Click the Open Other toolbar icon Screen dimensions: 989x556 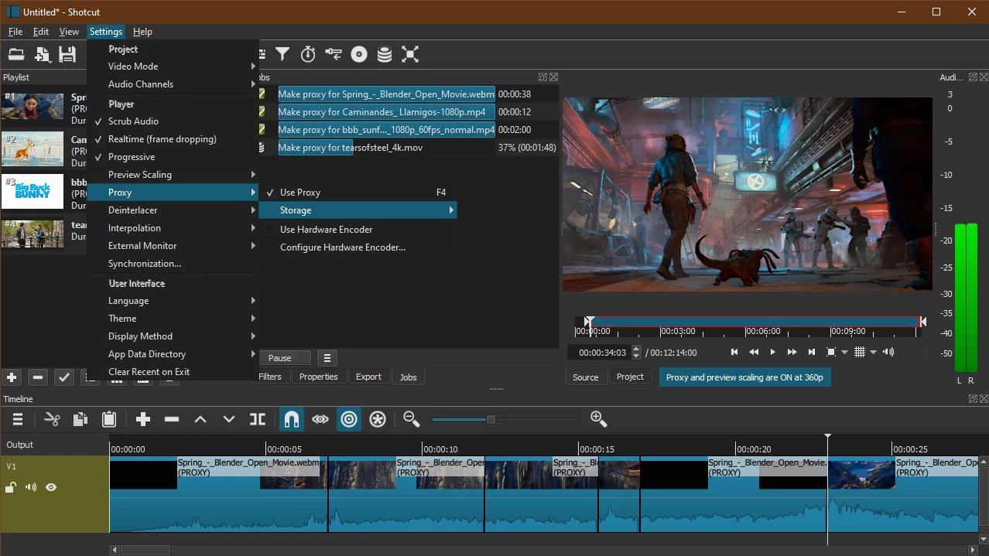pos(42,54)
